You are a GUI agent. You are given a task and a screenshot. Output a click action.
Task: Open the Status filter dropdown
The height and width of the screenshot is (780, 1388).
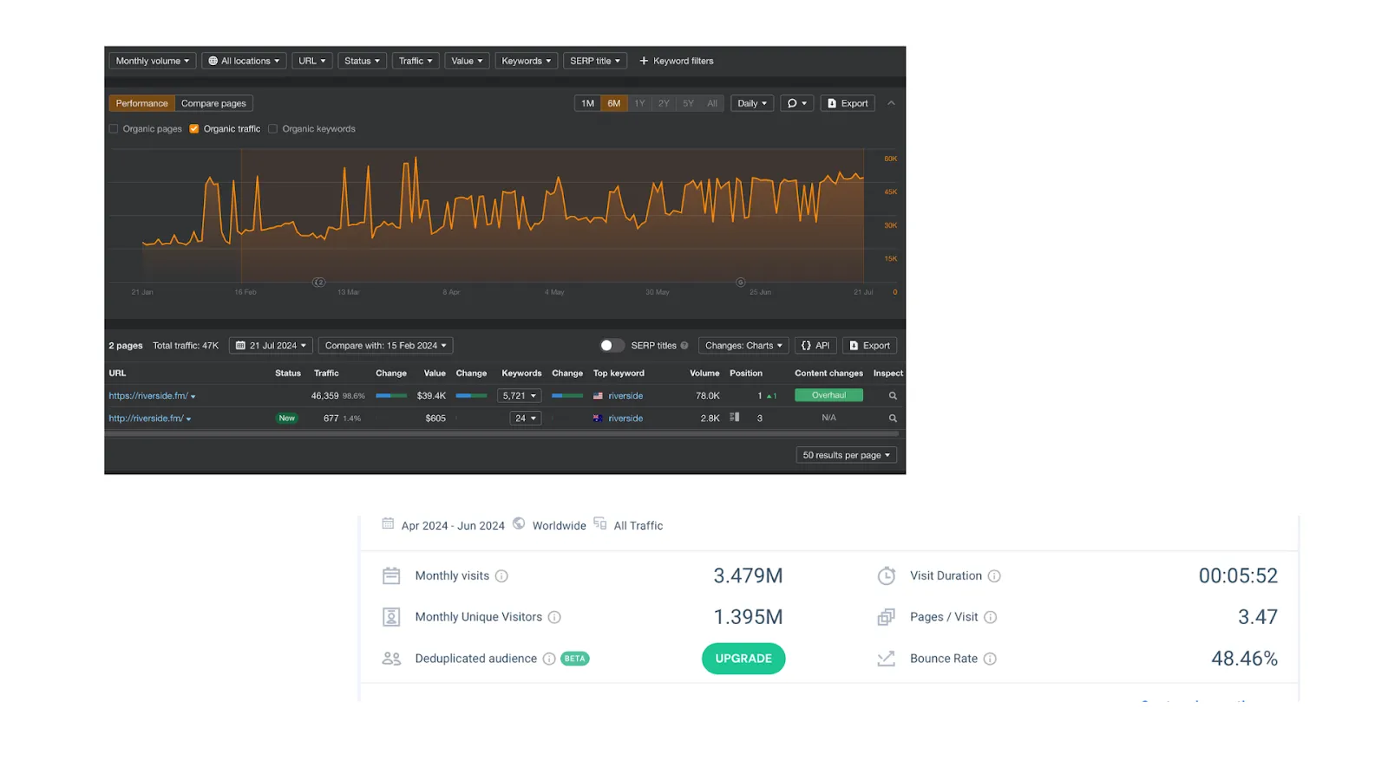[363, 61]
